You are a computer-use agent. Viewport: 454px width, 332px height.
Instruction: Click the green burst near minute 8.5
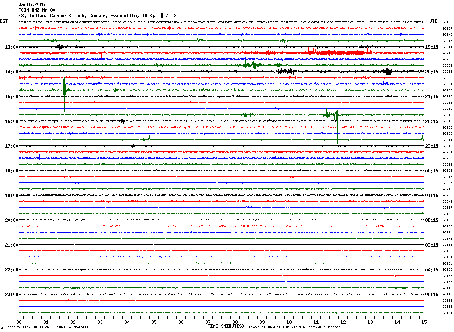coord(250,65)
